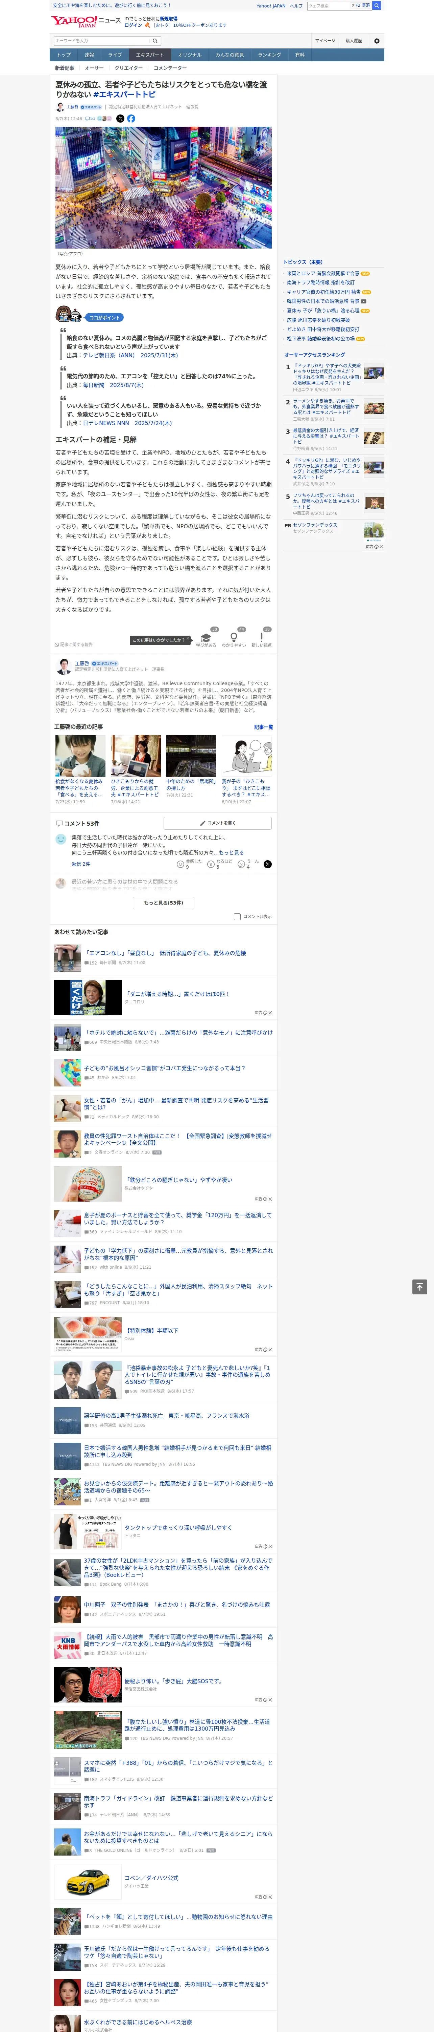This screenshot has height=2032, width=434.
Task: Open the main Shibuya crossing article photo
Action: [163, 188]
